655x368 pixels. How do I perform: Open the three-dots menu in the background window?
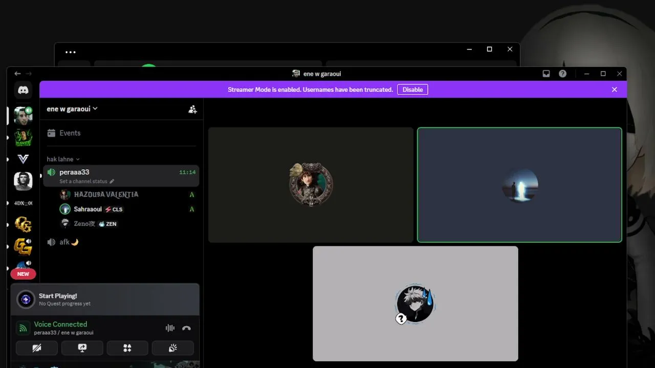tap(71, 52)
